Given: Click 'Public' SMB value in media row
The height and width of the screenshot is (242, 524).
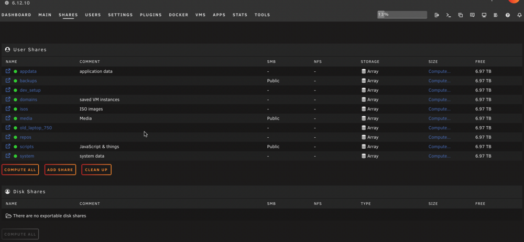Looking at the screenshot, I should click(x=273, y=118).
